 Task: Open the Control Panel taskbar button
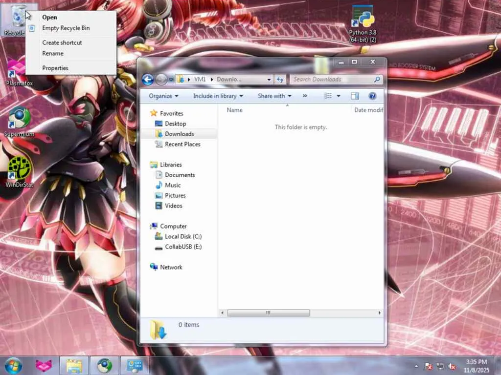tap(135, 366)
